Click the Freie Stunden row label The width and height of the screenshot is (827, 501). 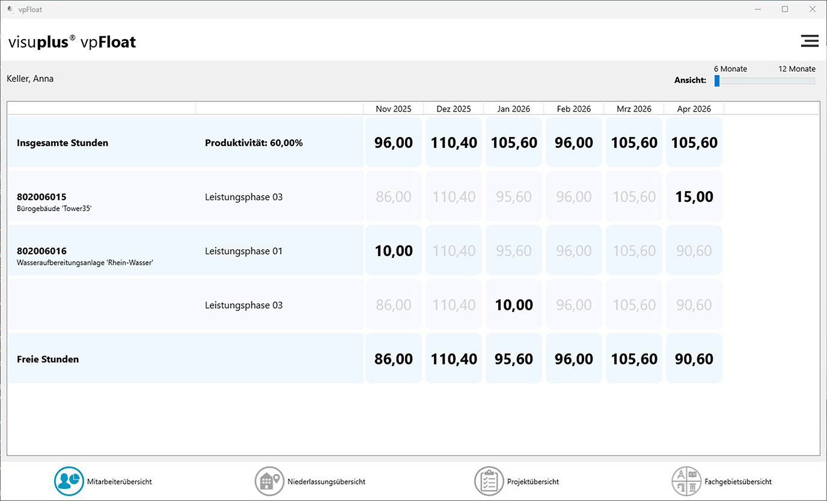pyautogui.click(x=47, y=360)
